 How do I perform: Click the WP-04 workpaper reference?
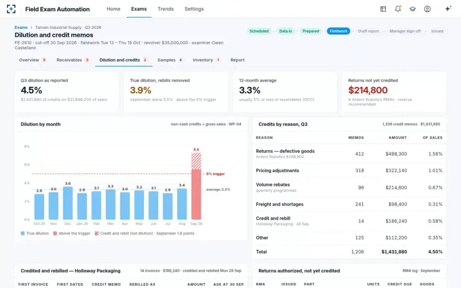(235, 124)
